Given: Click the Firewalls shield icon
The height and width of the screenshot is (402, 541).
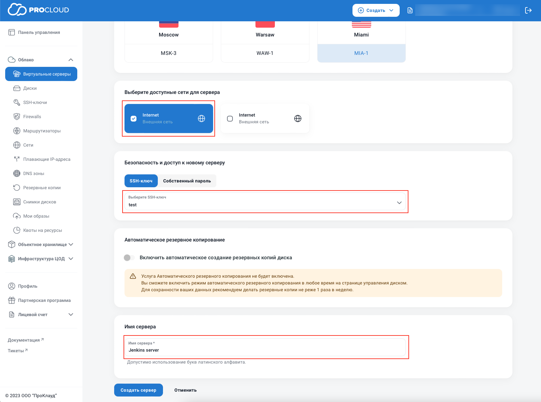Looking at the screenshot, I should point(16,117).
